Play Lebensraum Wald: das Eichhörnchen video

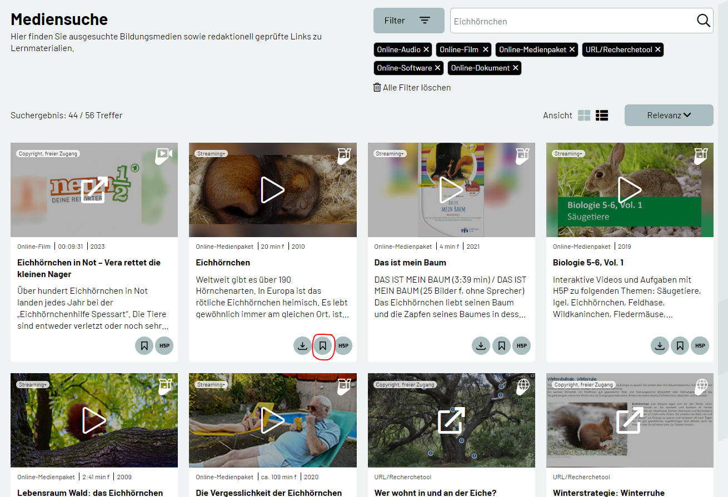coord(94,420)
